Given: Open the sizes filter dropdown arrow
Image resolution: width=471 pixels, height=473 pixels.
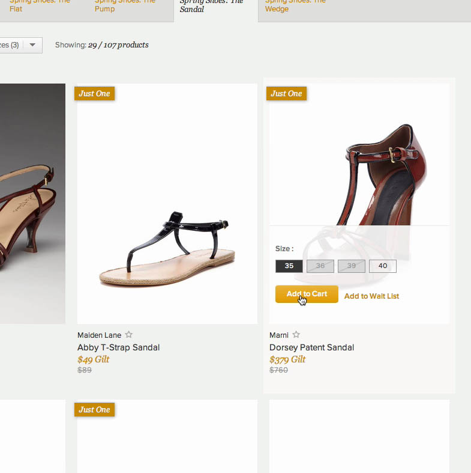Looking at the screenshot, I should pos(32,45).
